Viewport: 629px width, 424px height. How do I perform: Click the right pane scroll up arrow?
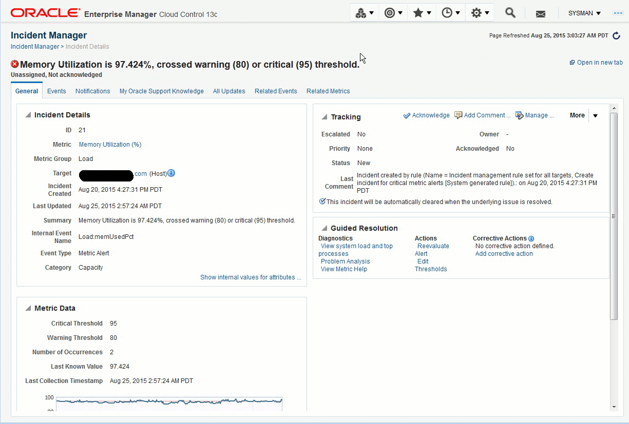pyautogui.click(x=614, y=109)
